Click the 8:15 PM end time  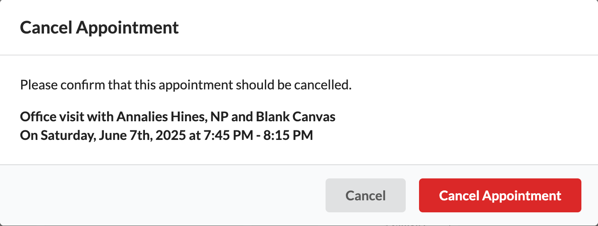[288, 135]
